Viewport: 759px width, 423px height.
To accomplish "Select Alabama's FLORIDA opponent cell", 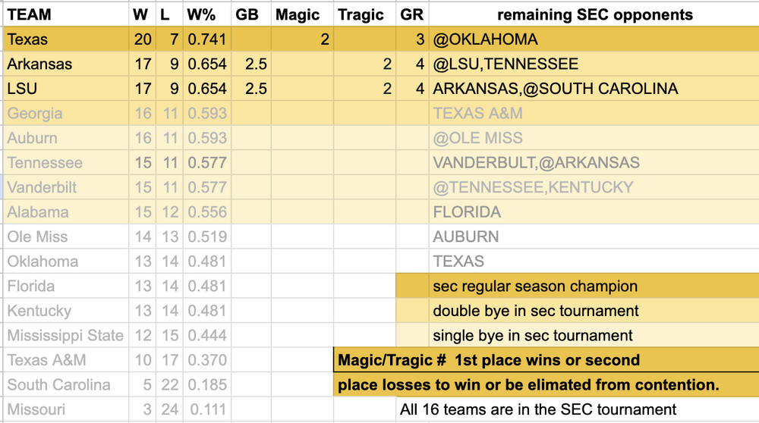I will 594,212.
